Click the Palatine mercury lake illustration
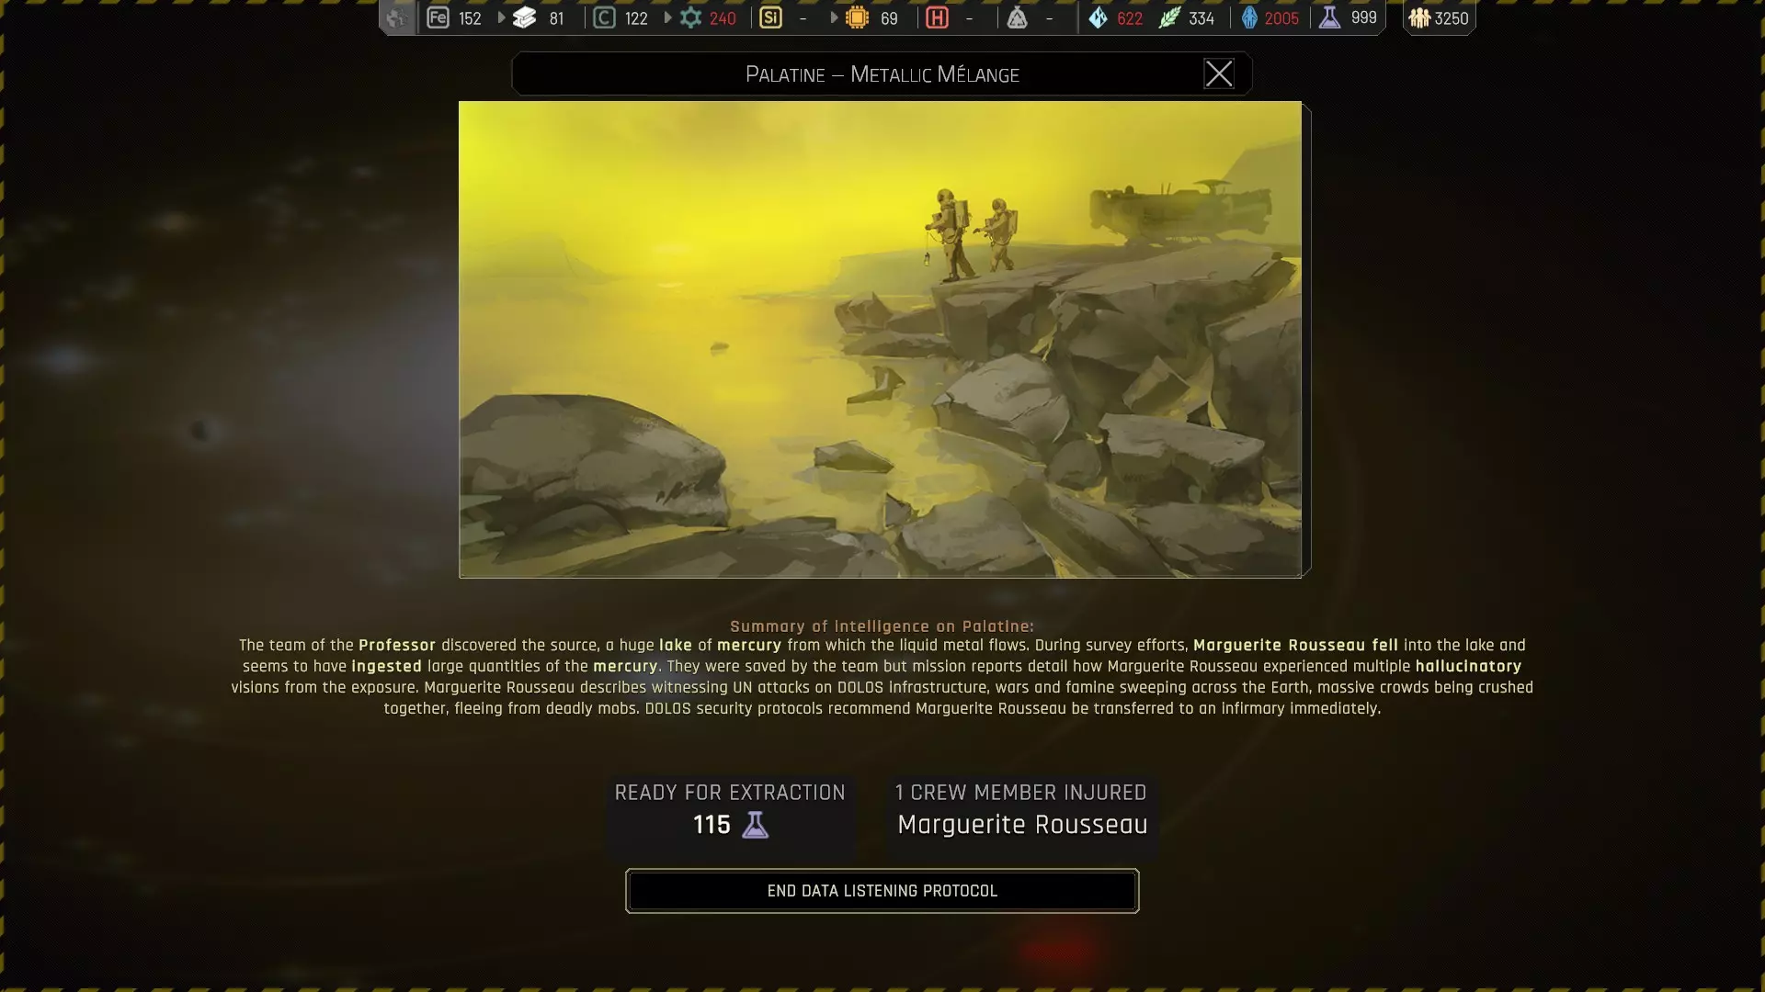 click(x=880, y=339)
